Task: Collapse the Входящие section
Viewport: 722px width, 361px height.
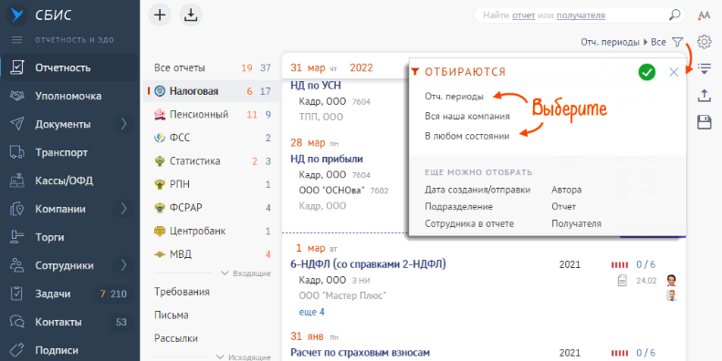Action: [x=246, y=273]
